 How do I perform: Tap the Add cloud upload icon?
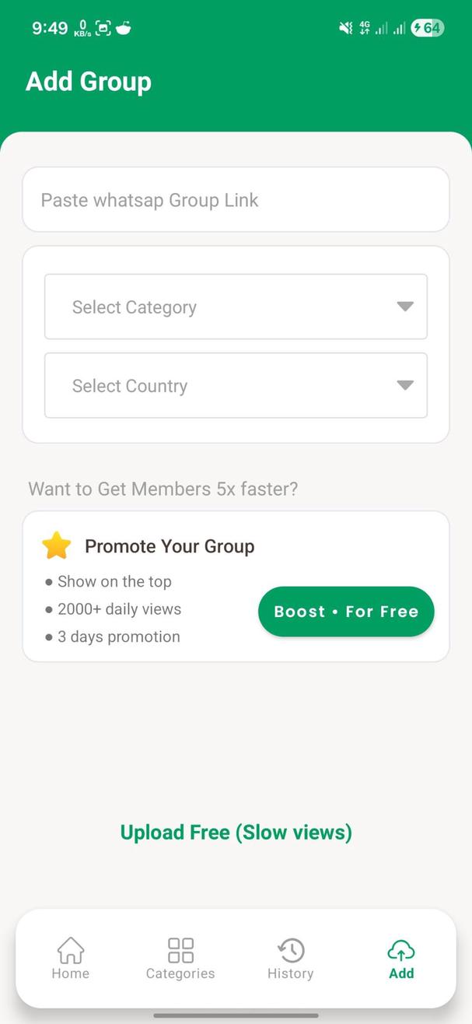click(x=401, y=950)
